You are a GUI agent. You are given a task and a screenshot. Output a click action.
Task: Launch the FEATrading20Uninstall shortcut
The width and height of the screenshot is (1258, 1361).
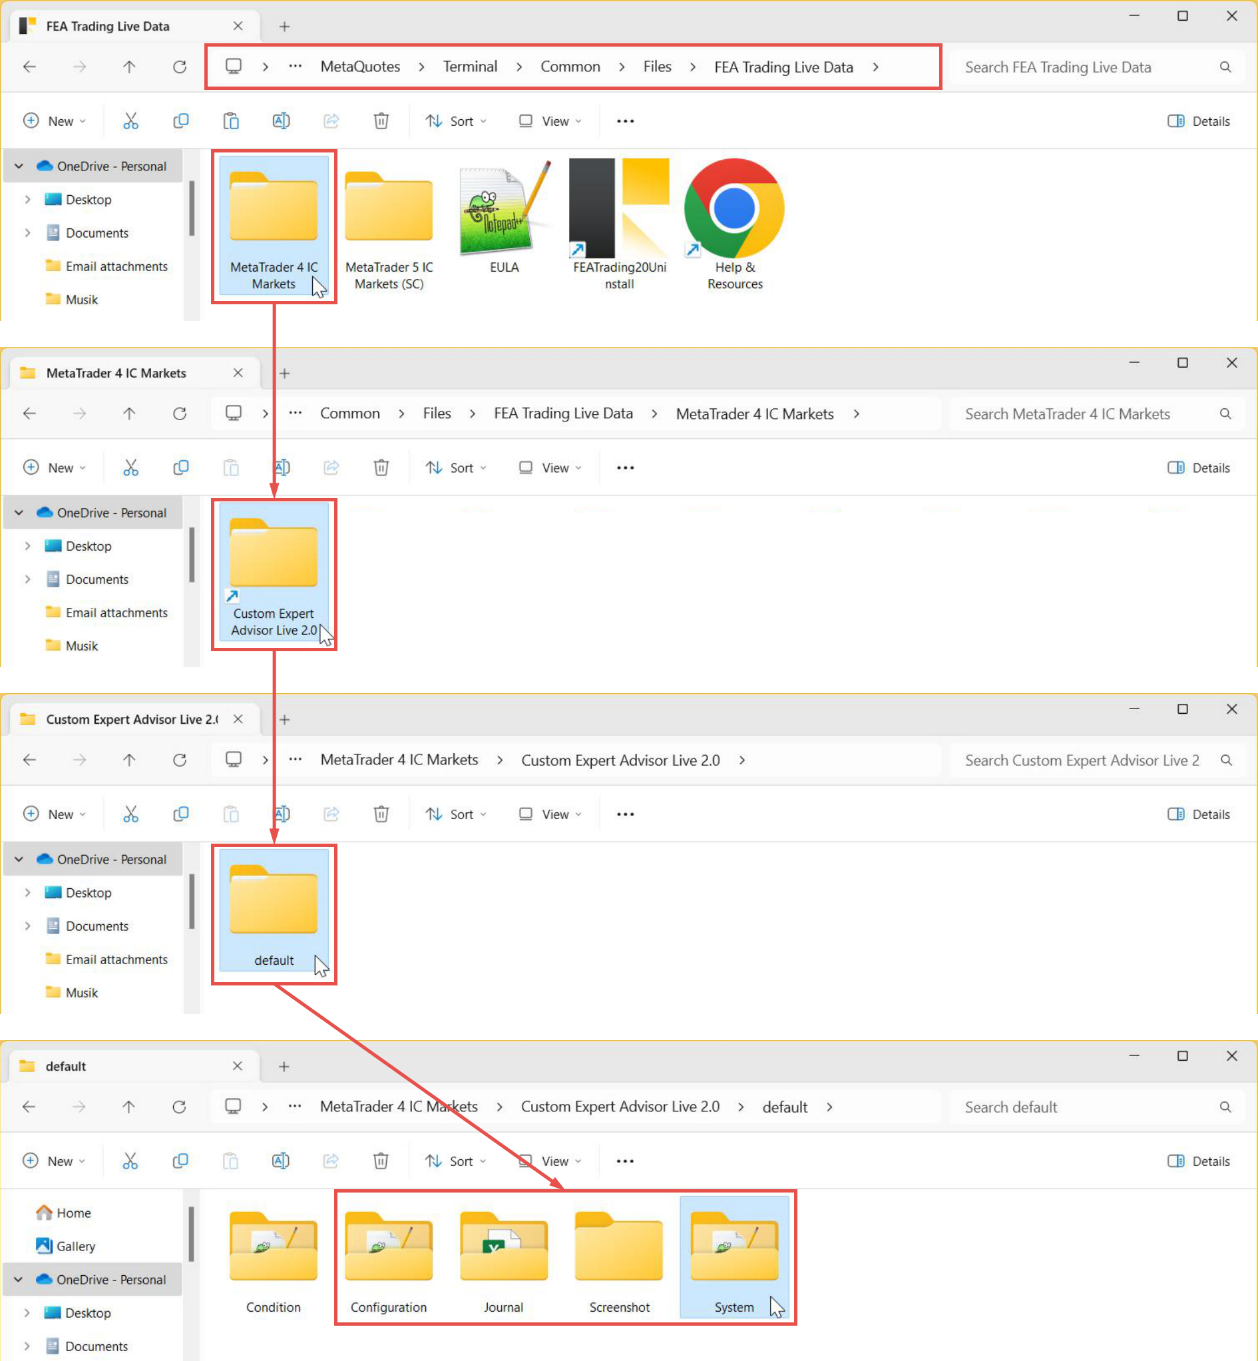[620, 226]
